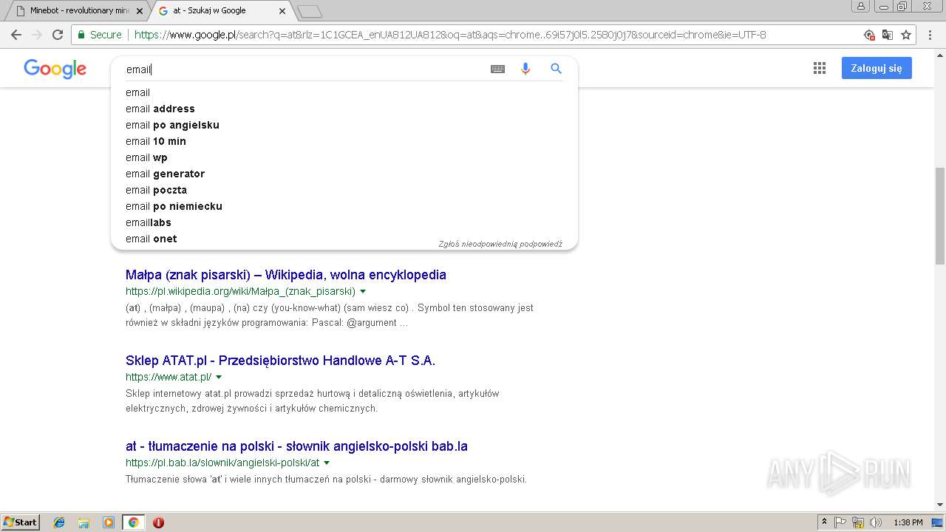Open the Małpa (znak pisarski) Wikipedia result
The height and width of the screenshot is (532, 946).
click(x=286, y=275)
